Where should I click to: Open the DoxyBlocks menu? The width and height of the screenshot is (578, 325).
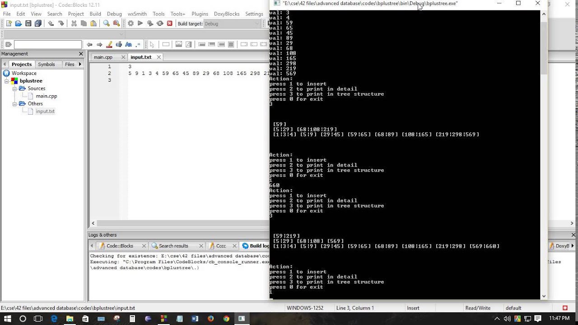227,14
